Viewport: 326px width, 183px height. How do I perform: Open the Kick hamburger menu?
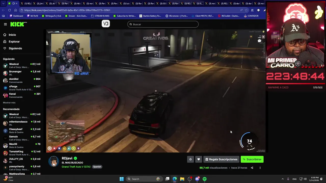point(5,24)
